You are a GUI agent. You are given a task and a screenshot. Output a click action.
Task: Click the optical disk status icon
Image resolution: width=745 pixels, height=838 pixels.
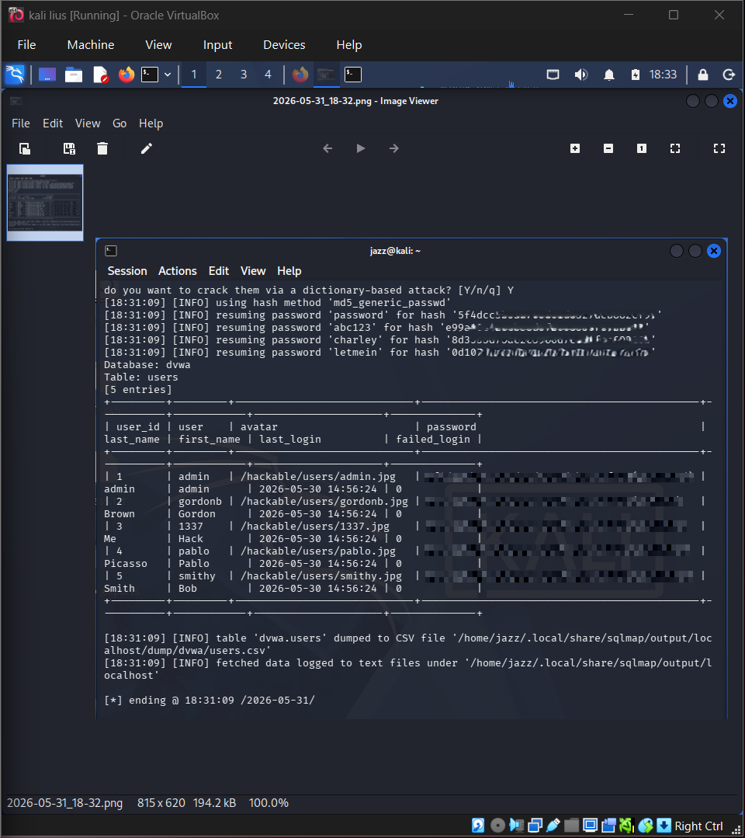click(x=497, y=825)
